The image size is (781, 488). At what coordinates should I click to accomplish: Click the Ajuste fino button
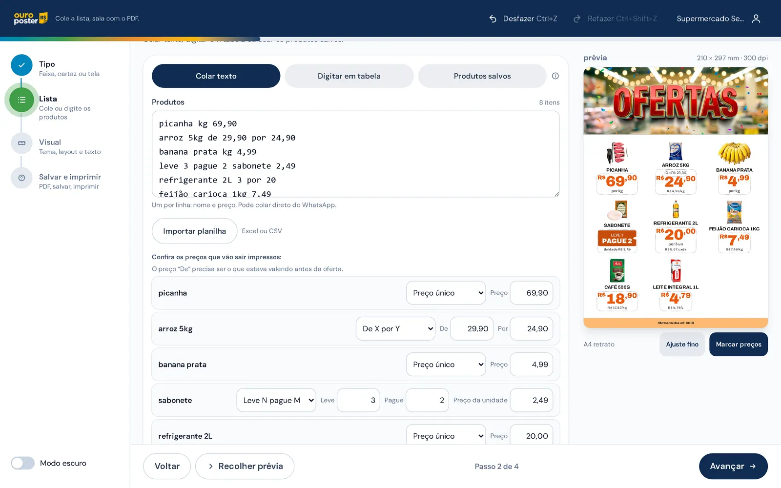pos(682,345)
